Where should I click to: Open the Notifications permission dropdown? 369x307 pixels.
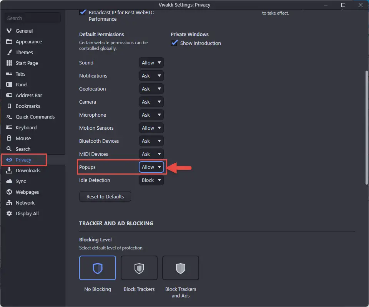pos(151,76)
